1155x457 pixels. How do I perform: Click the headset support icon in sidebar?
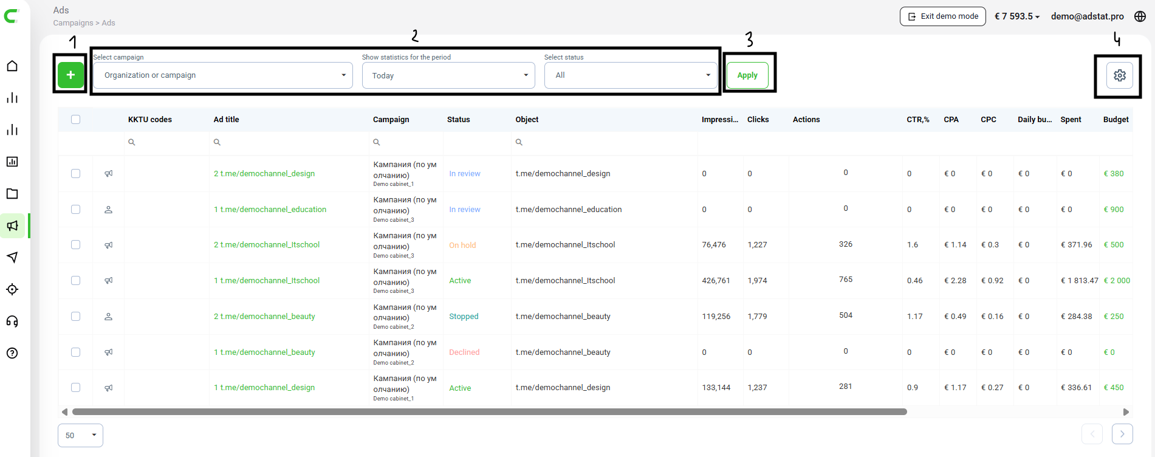(12, 321)
